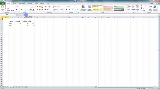This screenshot has height=90, width=160.
Task: Switch to Sheet2 tab
Action: pyautogui.click(x=15, y=87)
